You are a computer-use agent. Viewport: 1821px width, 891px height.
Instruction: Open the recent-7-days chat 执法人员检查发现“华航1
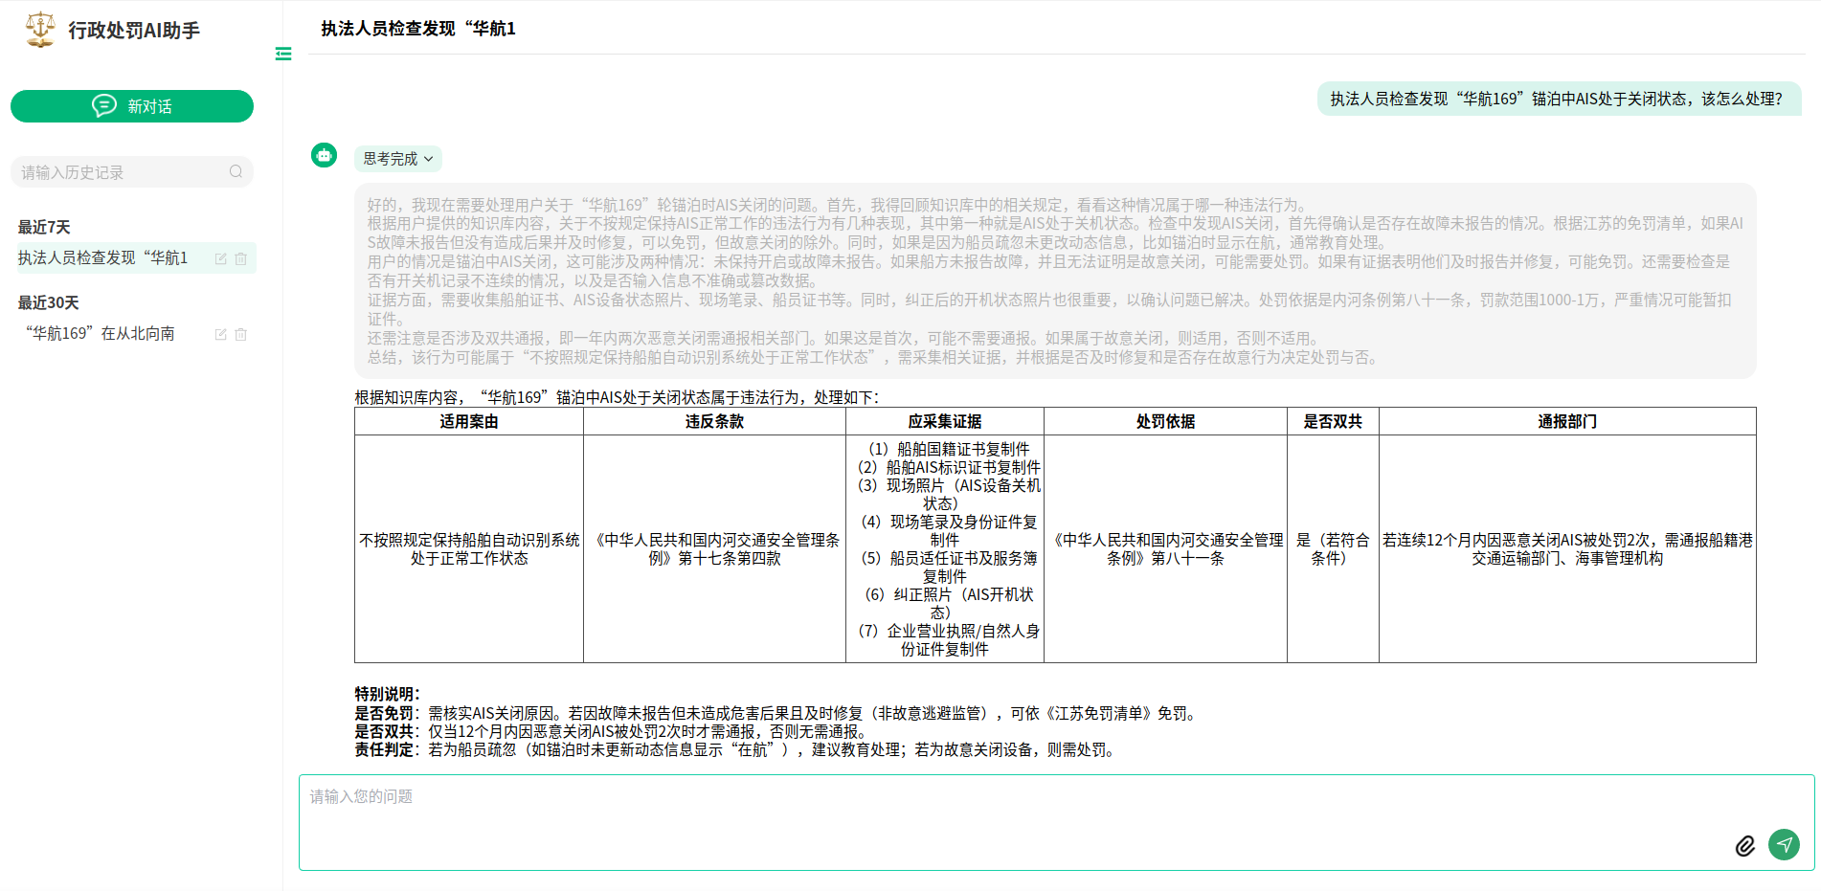point(103,258)
